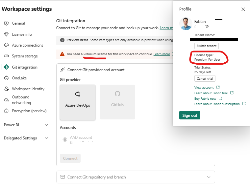Click the Premium license warning triangle icon
The image size is (250, 187).
pyautogui.click(x=62, y=54)
